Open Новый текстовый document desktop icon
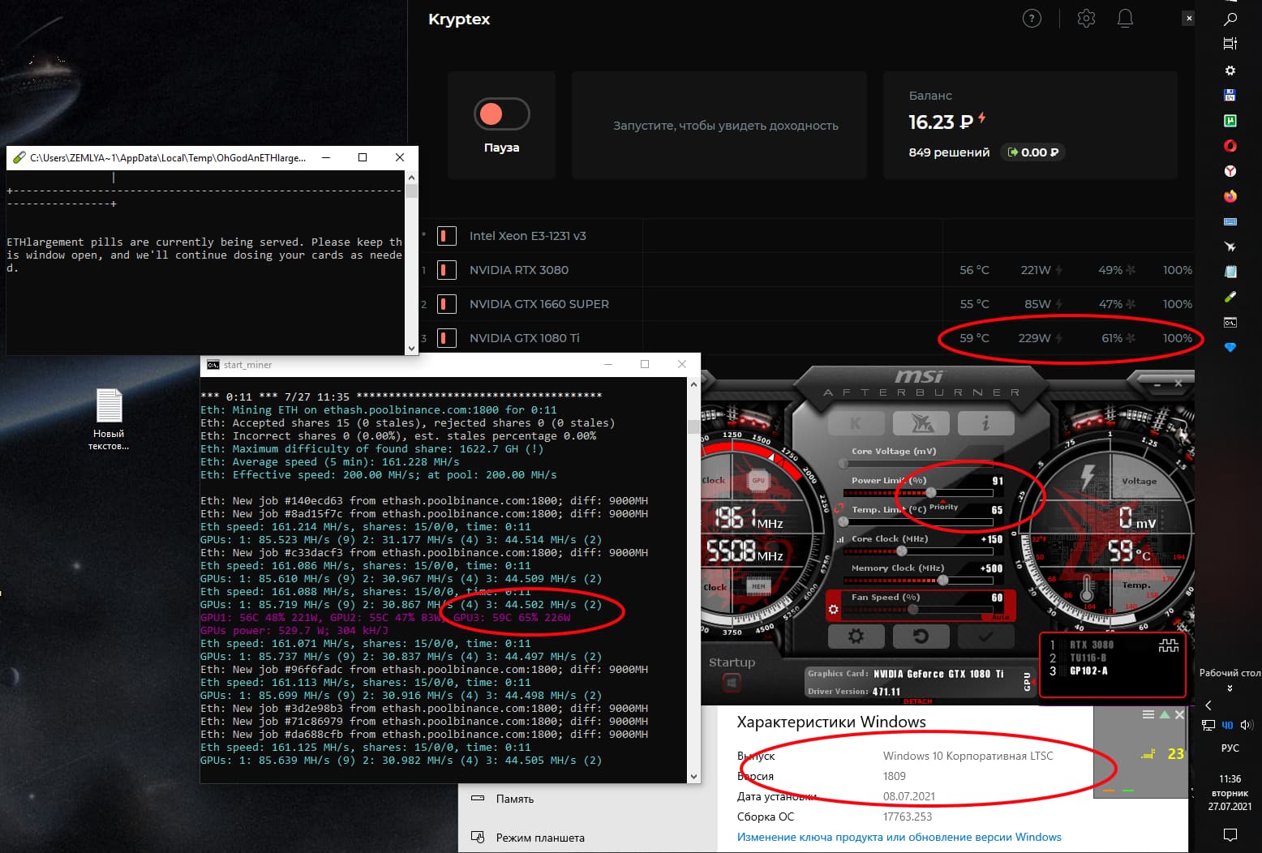 pos(109,419)
